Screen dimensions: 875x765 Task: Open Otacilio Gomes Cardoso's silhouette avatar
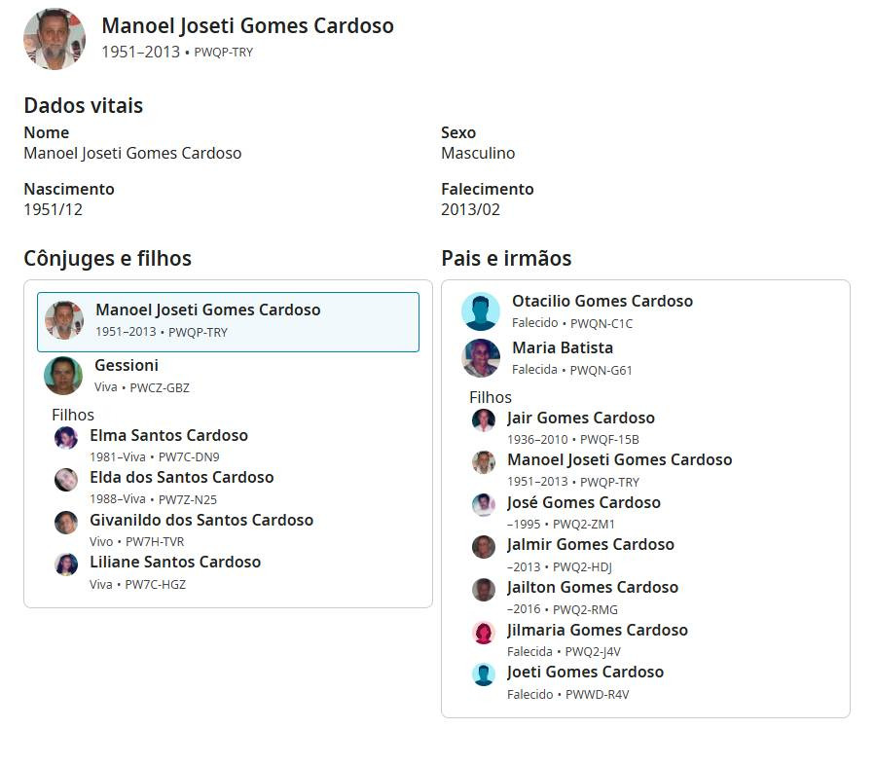(x=481, y=311)
